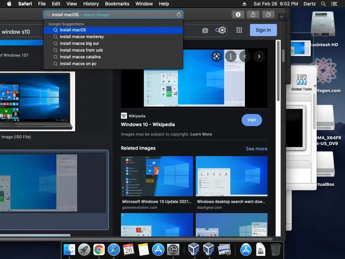Open the Bookmarks menu
This screenshot has height=259, width=345.
point(117,4)
